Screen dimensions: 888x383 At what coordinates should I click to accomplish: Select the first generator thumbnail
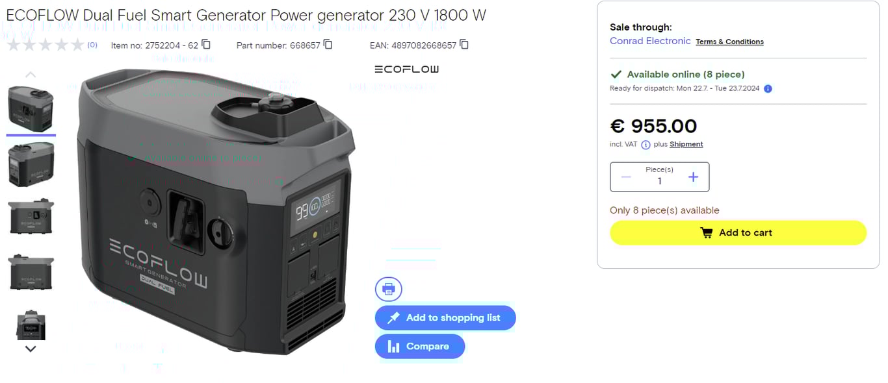click(x=31, y=109)
